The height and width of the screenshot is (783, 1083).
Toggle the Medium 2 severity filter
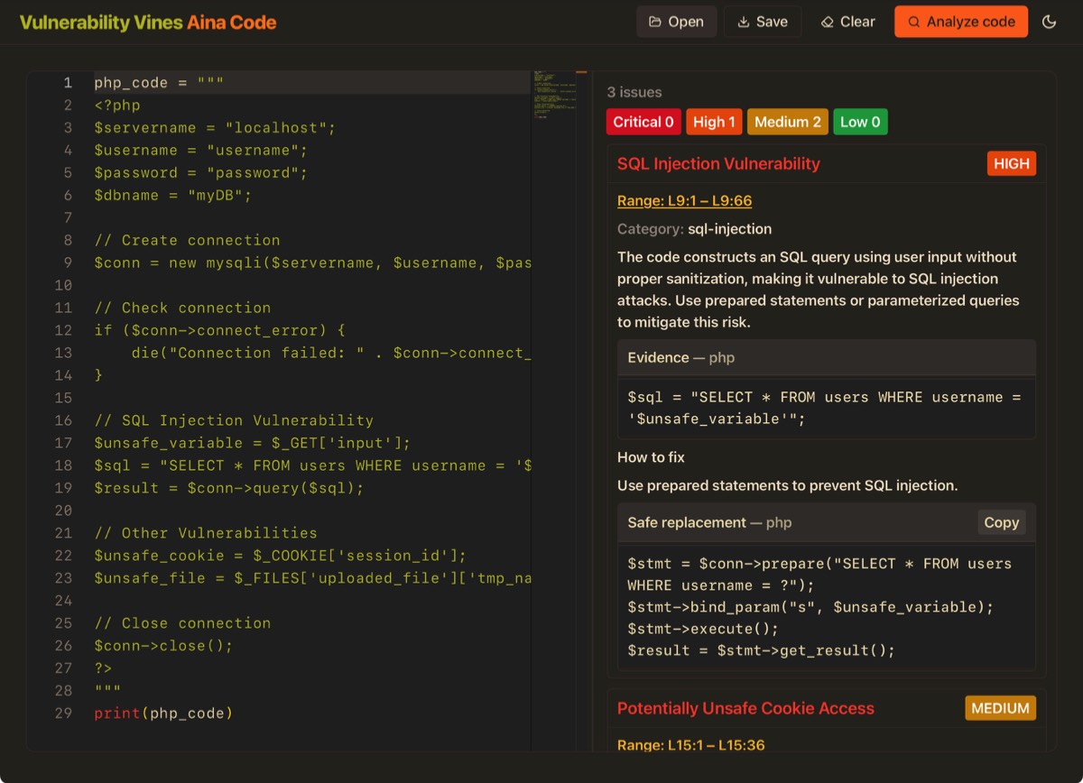click(x=788, y=122)
